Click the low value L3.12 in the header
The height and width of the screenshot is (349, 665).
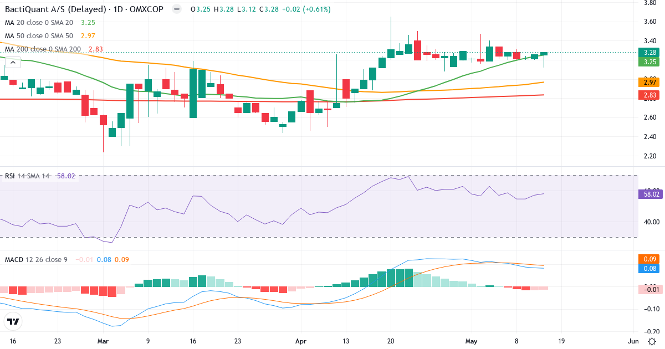point(246,9)
